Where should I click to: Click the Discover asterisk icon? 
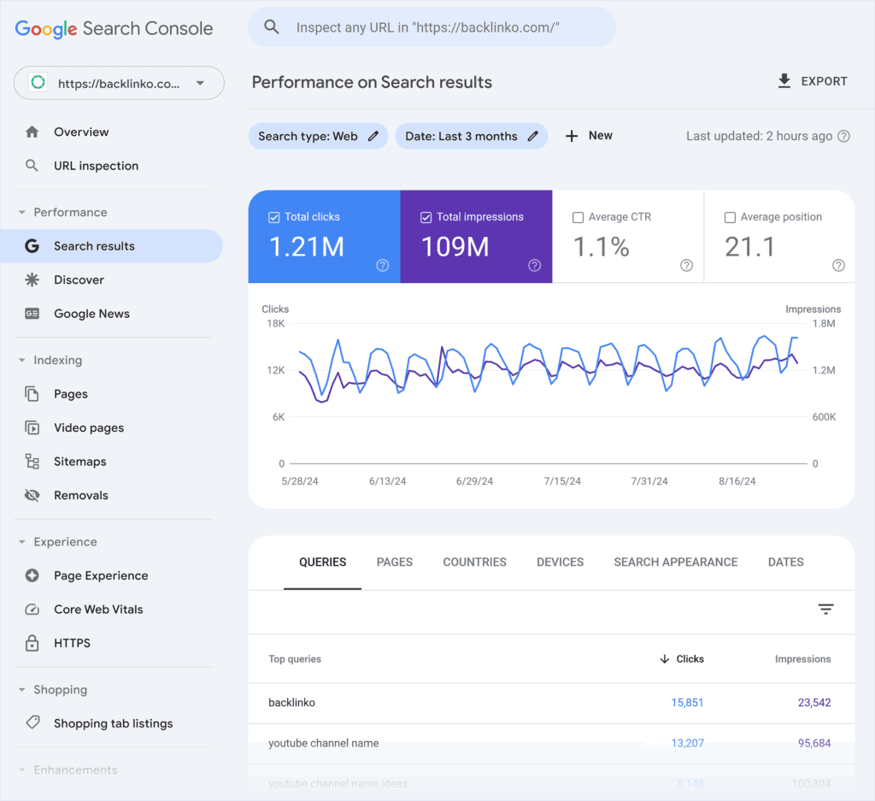pyautogui.click(x=32, y=280)
